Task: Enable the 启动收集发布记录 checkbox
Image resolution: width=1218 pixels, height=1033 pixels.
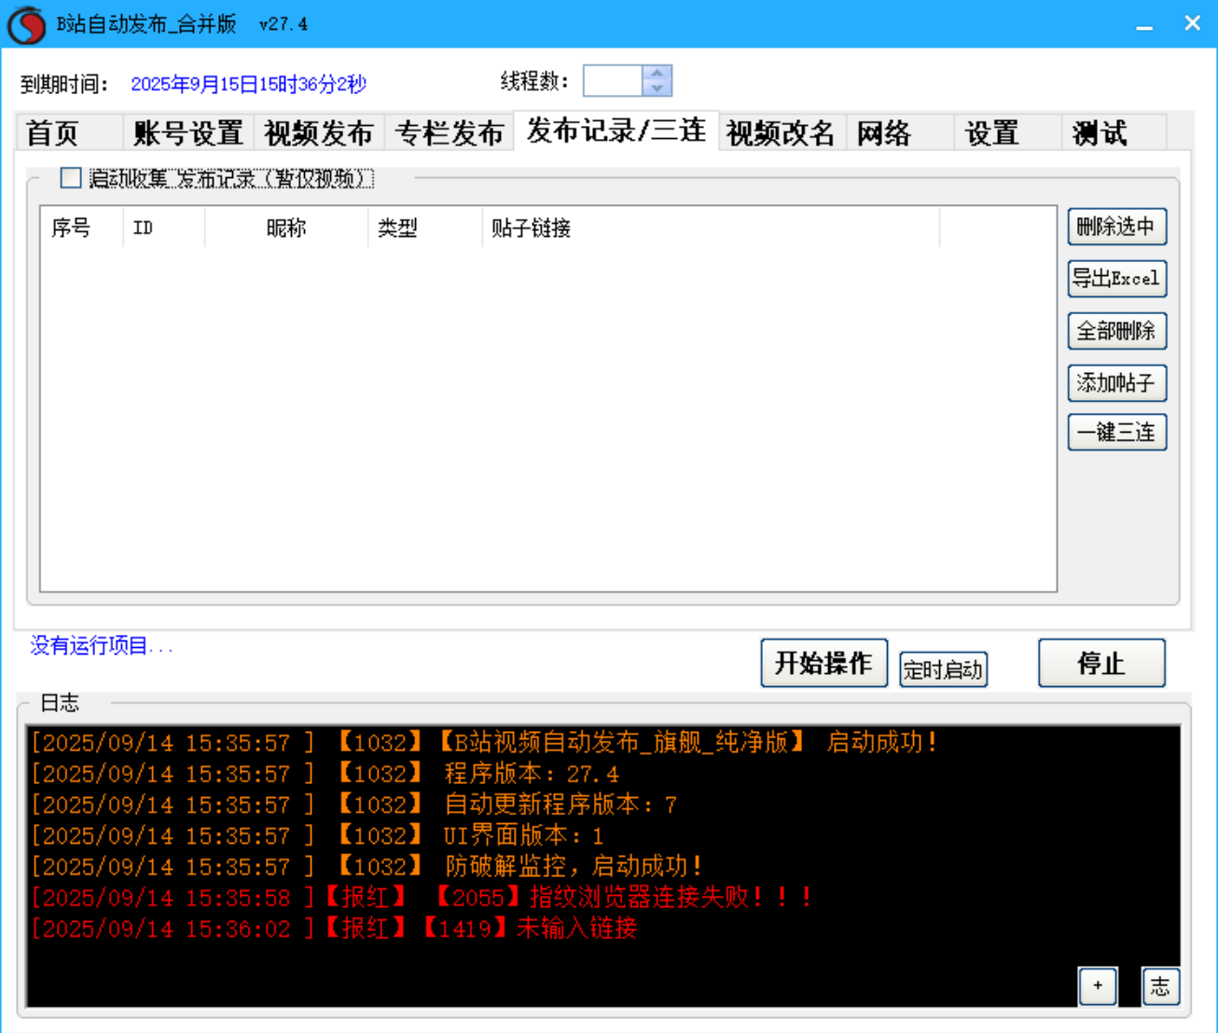Action: [x=69, y=178]
